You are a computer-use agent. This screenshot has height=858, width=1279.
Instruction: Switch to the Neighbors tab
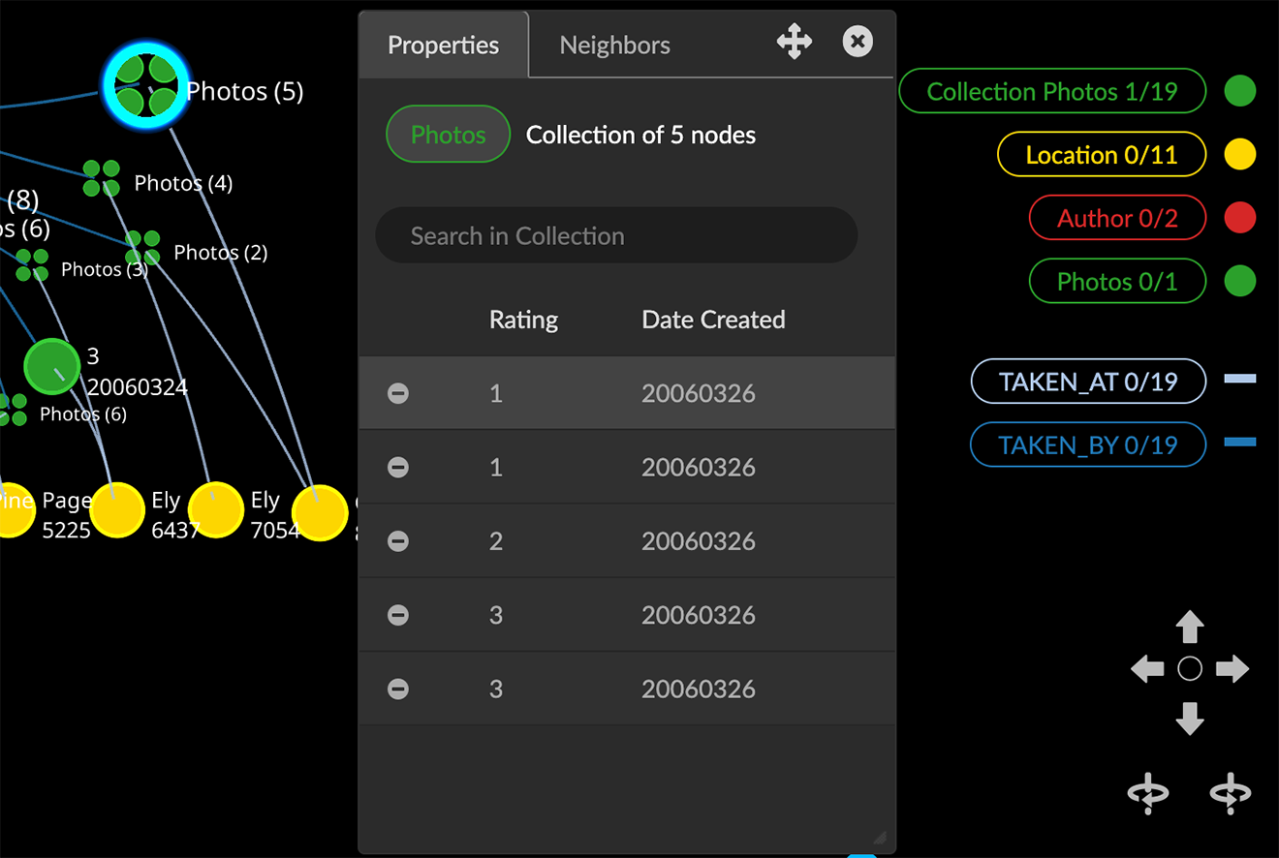point(614,46)
